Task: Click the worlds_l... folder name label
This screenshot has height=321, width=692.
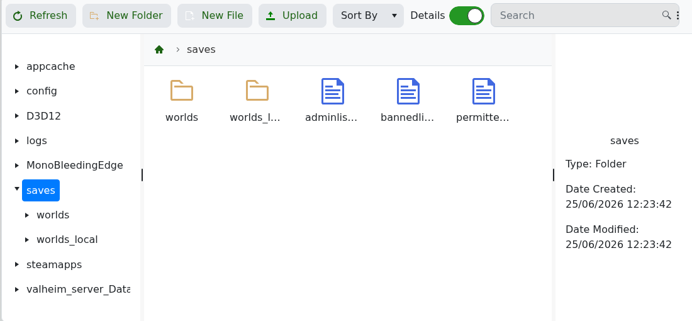Action: tap(255, 118)
